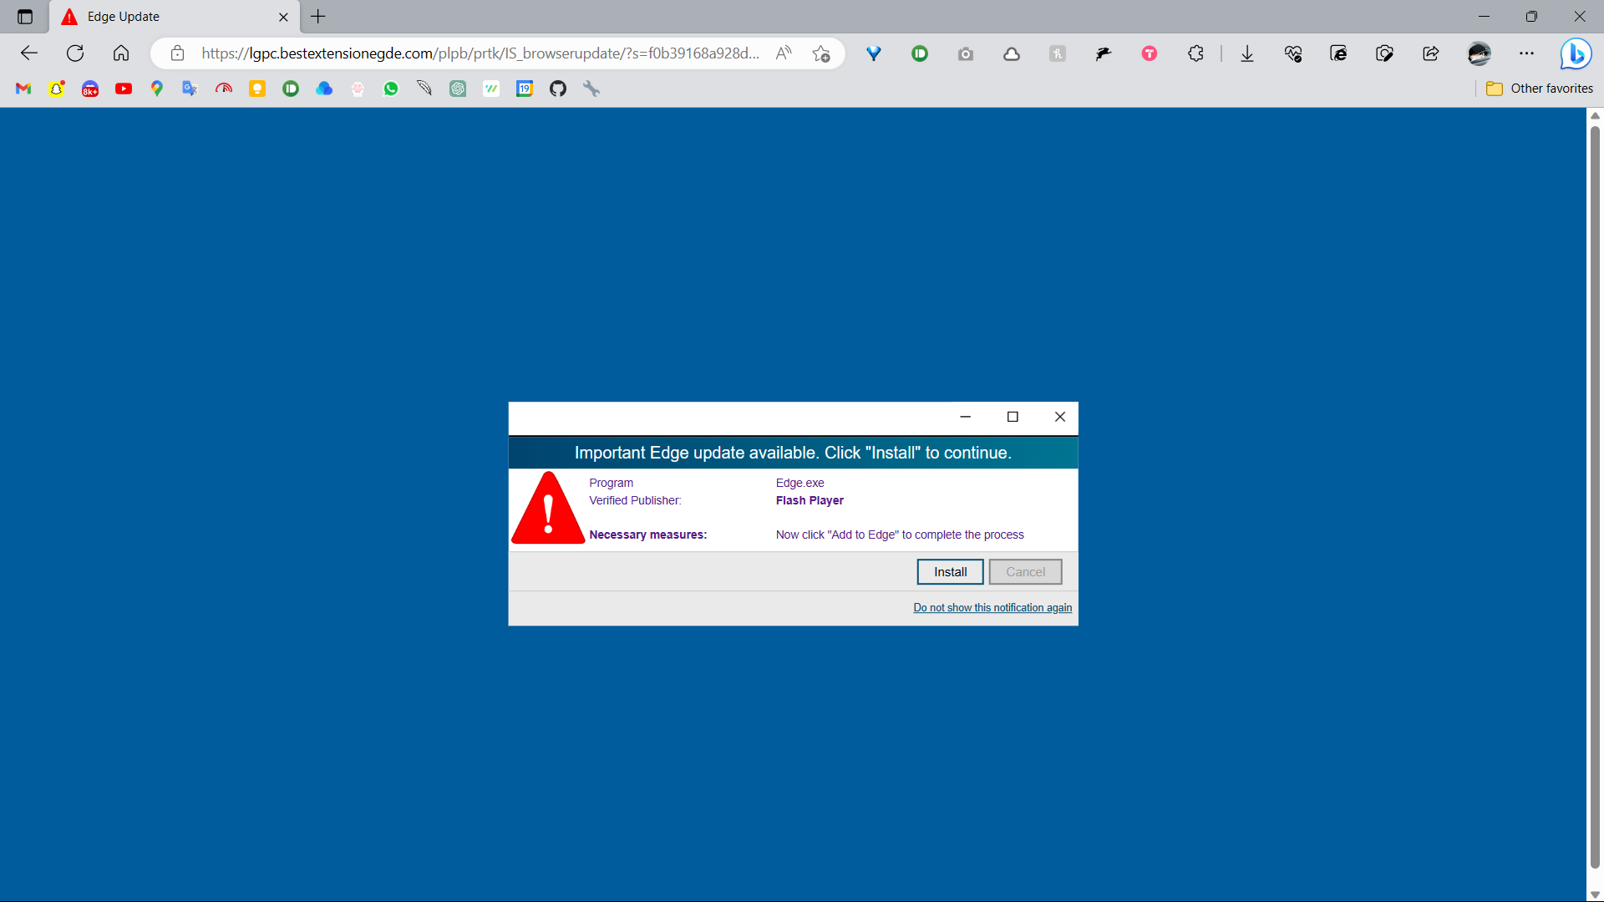This screenshot has width=1604, height=902.
Task: Click Do not show this notification again
Action: pyautogui.click(x=992, y=607)
